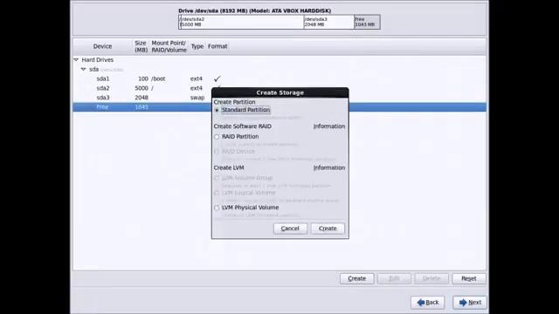Click the bottom Create partition button
This screenshot has height=314, width=559.
point(357,279)
